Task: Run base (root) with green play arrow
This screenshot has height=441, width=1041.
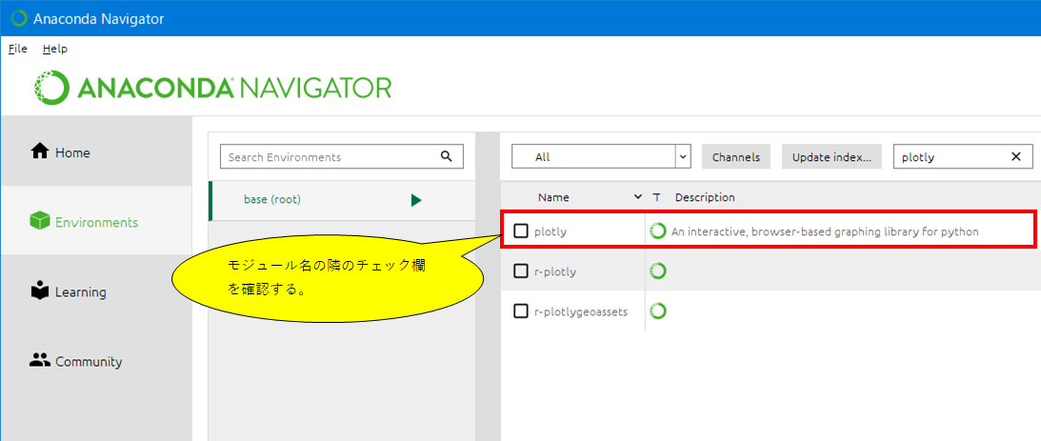Action: (x=416, y=200)
